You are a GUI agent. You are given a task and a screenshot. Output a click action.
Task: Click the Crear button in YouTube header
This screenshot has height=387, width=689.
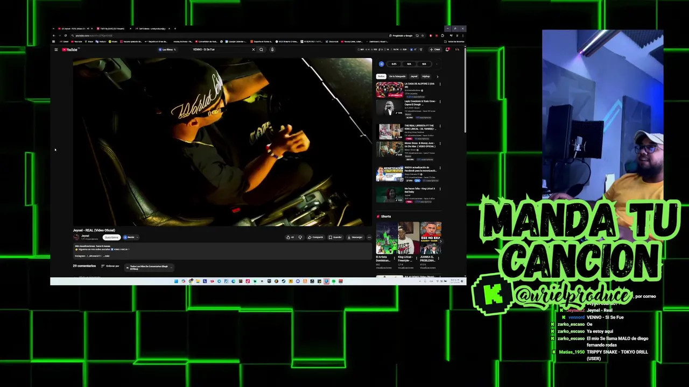point(435,49)
